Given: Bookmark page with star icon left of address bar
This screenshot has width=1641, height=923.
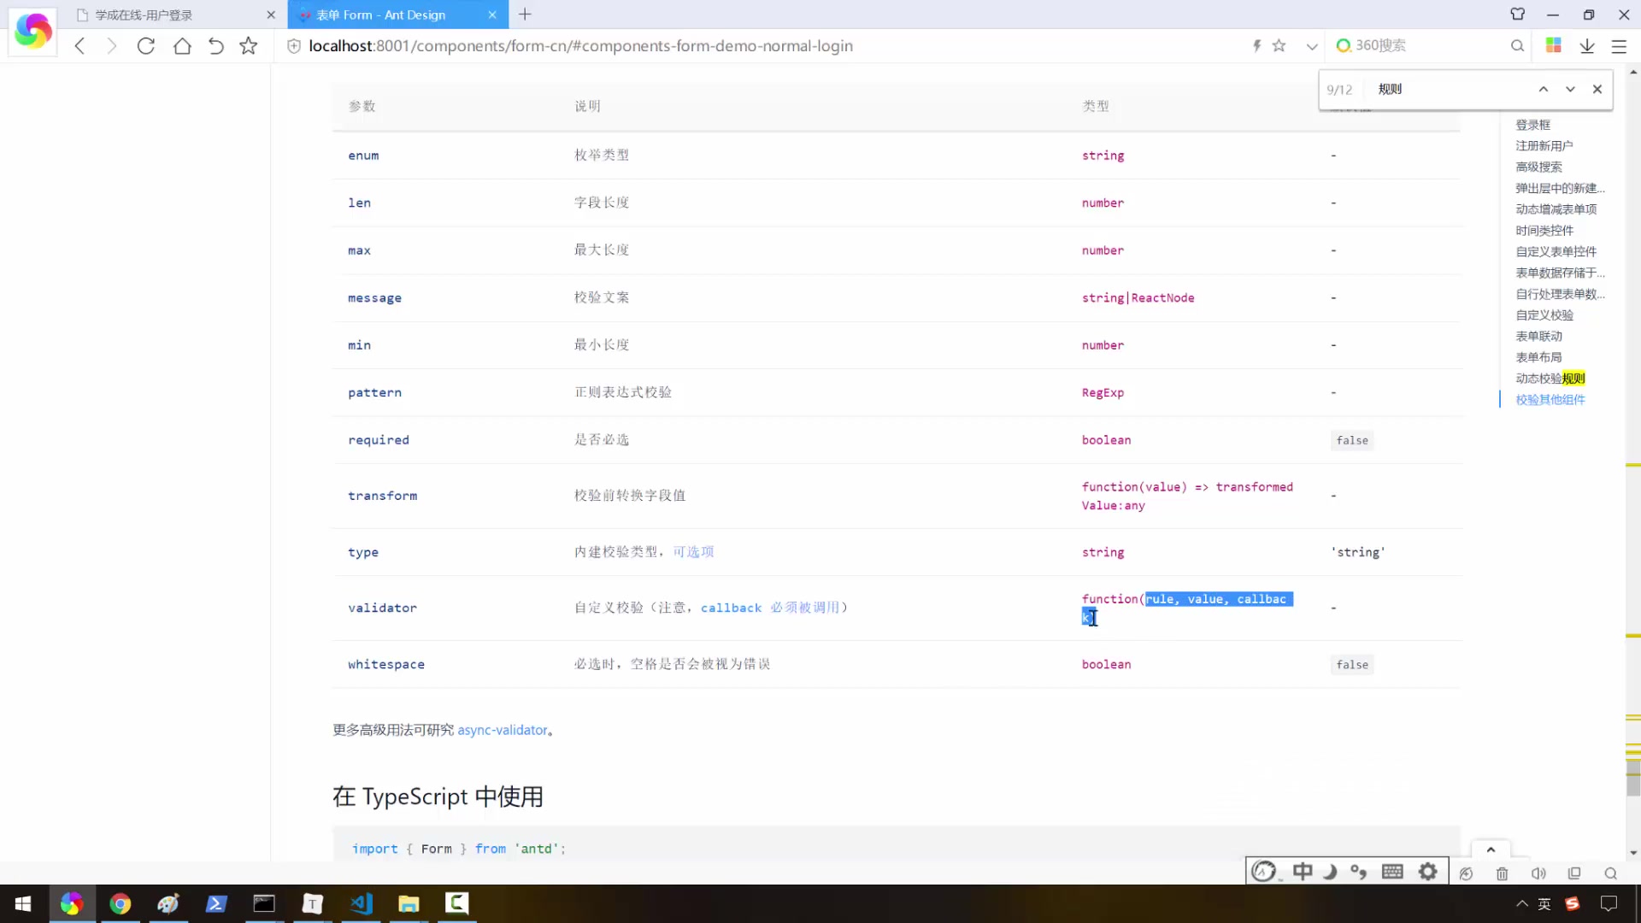Looking at the screenshot, I should (249, 46).
